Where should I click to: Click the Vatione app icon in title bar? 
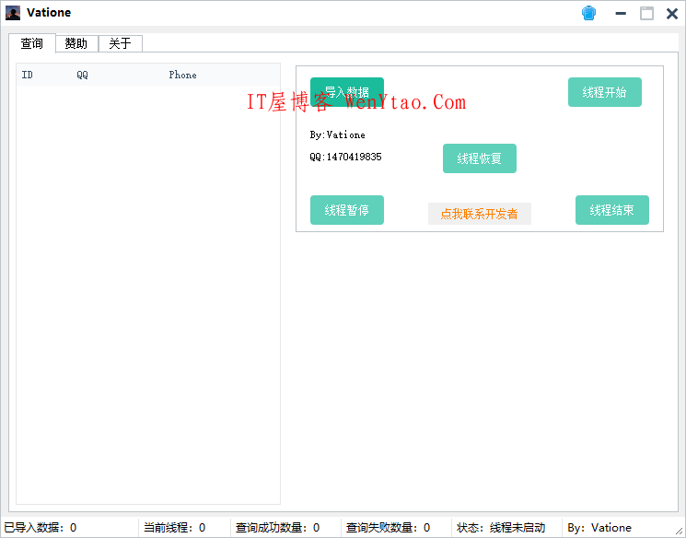[13, 13]
